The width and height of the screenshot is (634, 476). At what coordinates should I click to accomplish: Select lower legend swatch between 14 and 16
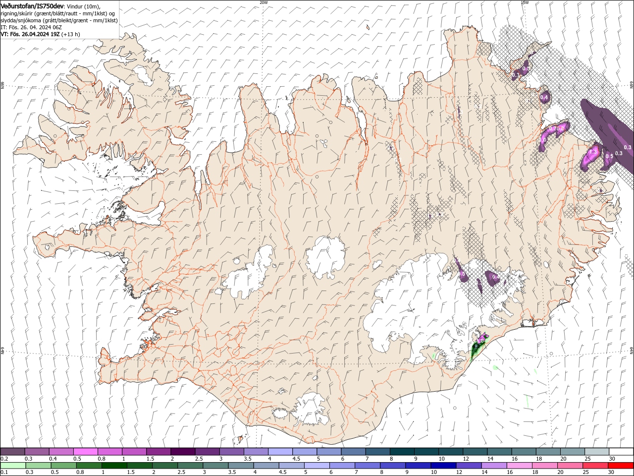pyautogui.click(x=494, y=465)
